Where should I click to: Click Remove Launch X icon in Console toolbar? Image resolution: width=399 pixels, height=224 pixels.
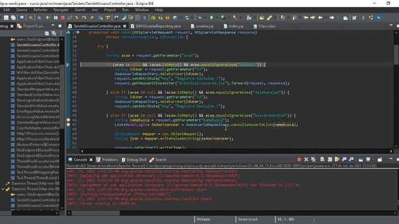coord(306,159)
